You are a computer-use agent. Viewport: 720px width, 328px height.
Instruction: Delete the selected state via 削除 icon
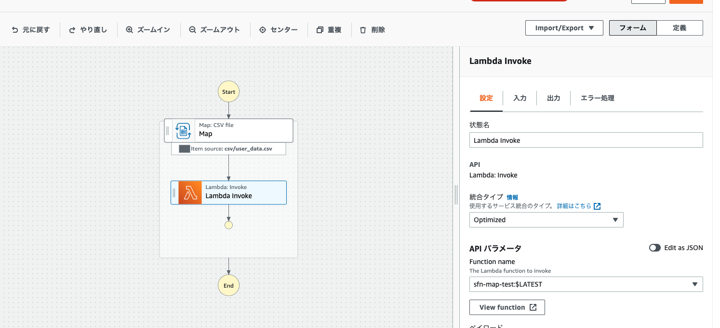362,29
